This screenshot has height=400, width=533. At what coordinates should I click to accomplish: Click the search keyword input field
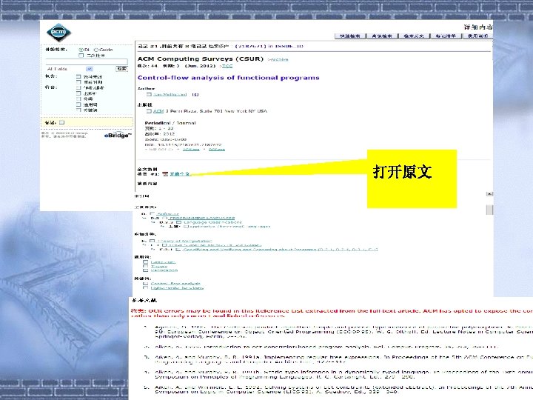(x=87, y=62)
